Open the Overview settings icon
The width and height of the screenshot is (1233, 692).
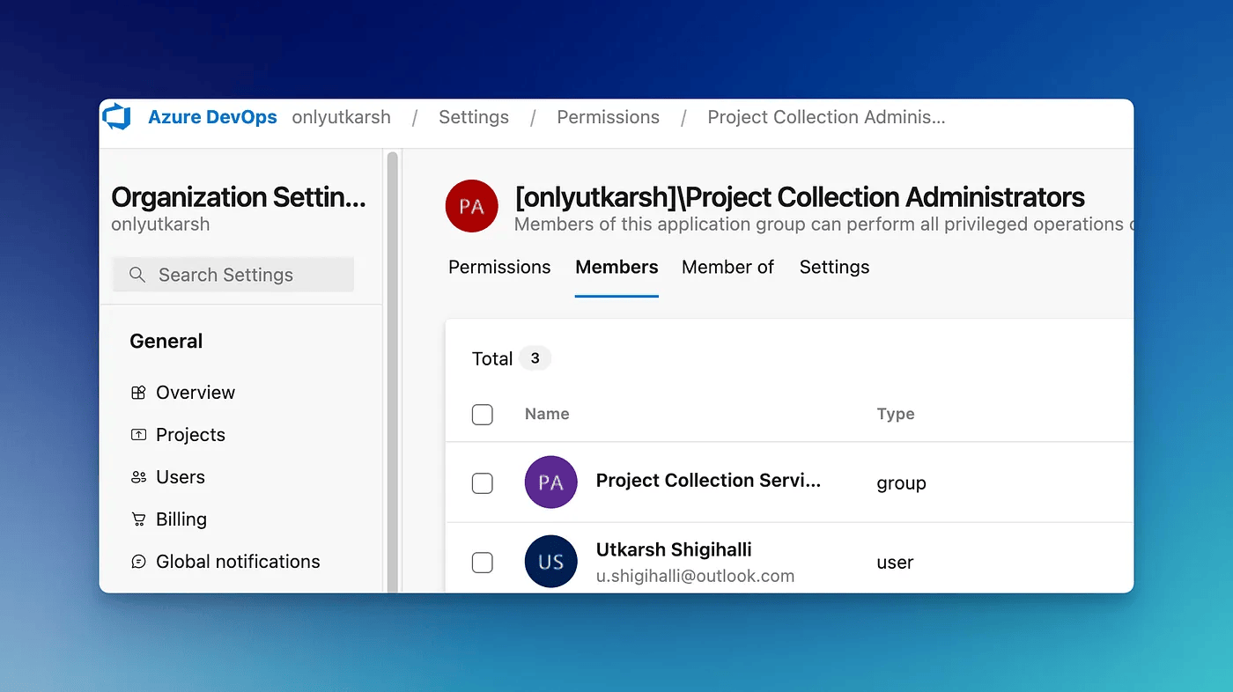pos(138,393)
